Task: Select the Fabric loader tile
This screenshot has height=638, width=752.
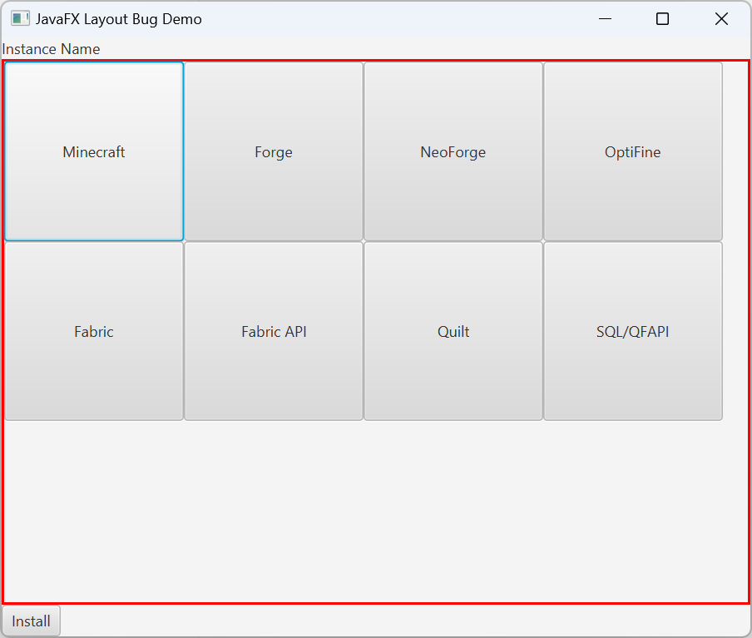Action: 94,331
